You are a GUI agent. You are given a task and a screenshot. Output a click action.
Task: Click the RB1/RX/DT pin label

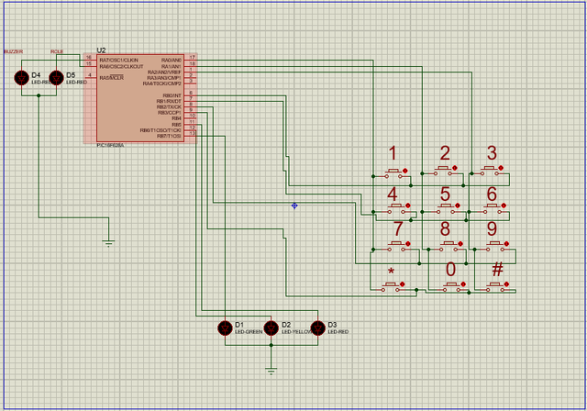coord(169,102)
